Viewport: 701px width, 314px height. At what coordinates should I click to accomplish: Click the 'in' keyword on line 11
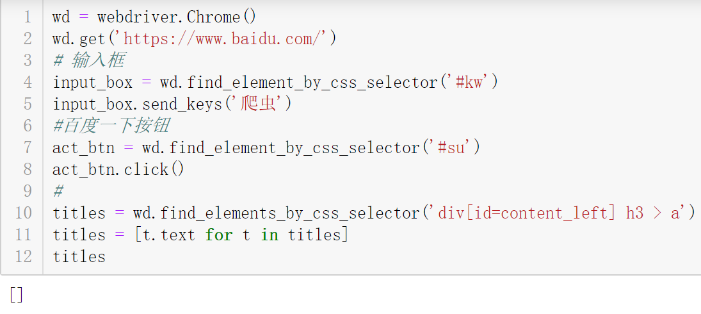pos(270,235)
